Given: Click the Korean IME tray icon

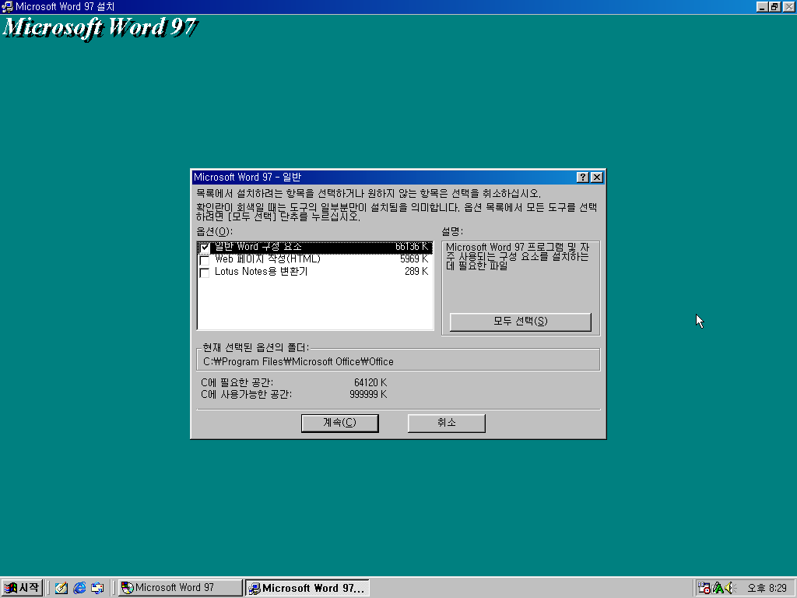Looking at the screenshot, I should click(x=718, y=588).
